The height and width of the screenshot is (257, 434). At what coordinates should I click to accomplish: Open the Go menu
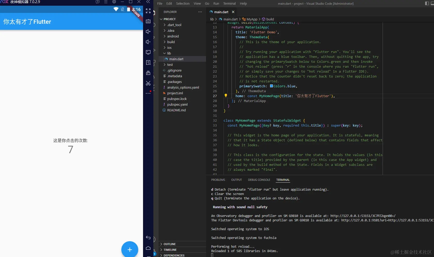[x=207, y=3]
